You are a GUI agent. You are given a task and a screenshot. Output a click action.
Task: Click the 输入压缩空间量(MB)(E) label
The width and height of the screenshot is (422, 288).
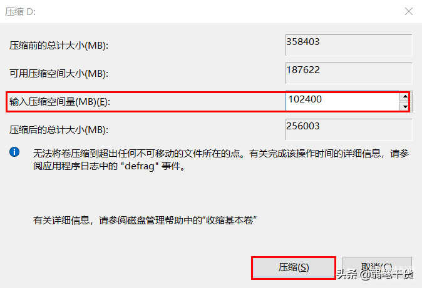[59, 102]
